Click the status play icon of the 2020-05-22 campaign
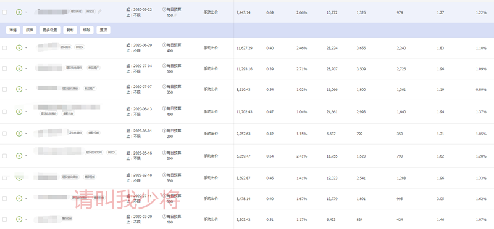Screen dimensions: 494x229 point(19,12)
